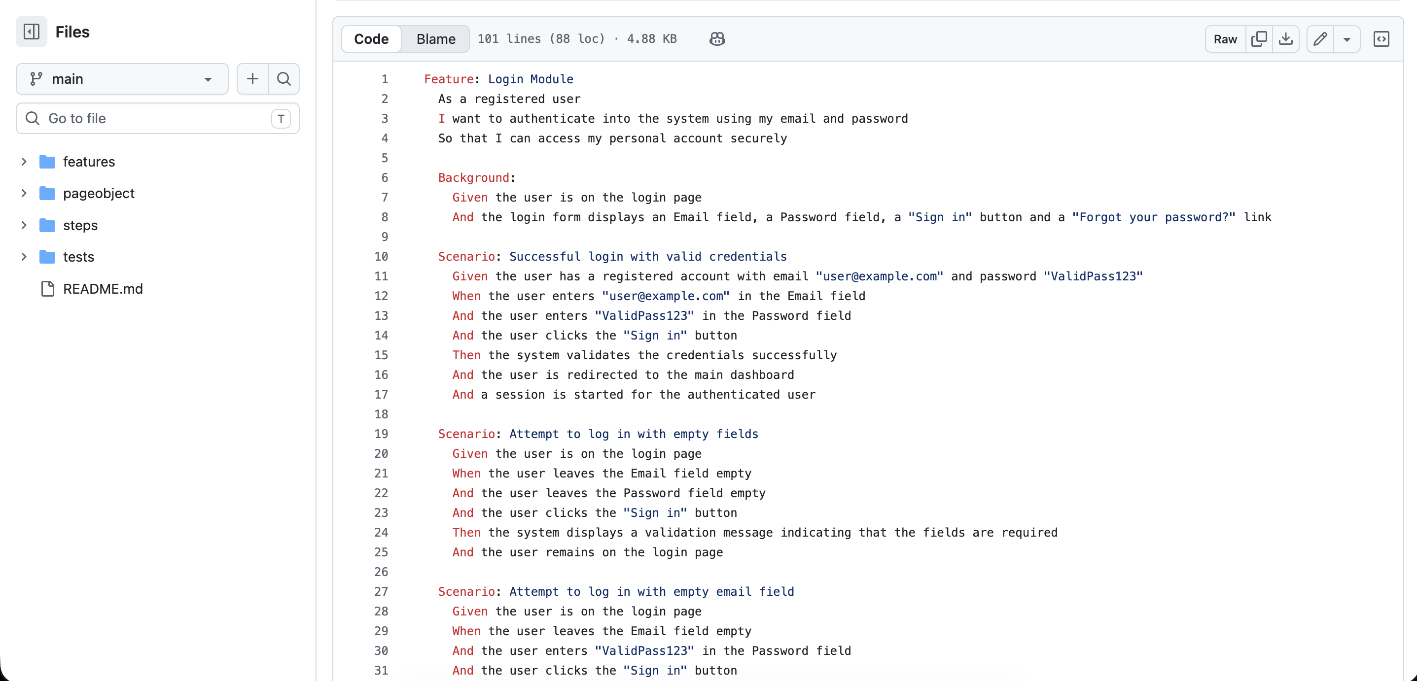Click the "Background:" keyword text
The height and width of the screenshot is (681, 1417).
[476, 177]
